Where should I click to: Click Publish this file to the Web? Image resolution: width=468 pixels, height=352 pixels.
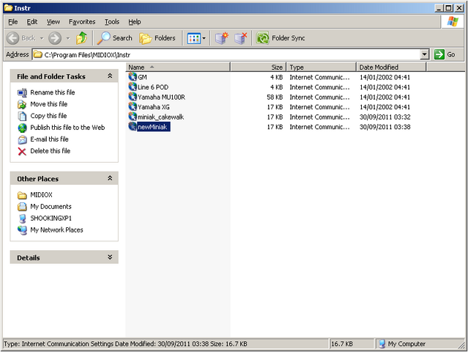point(67,128)
